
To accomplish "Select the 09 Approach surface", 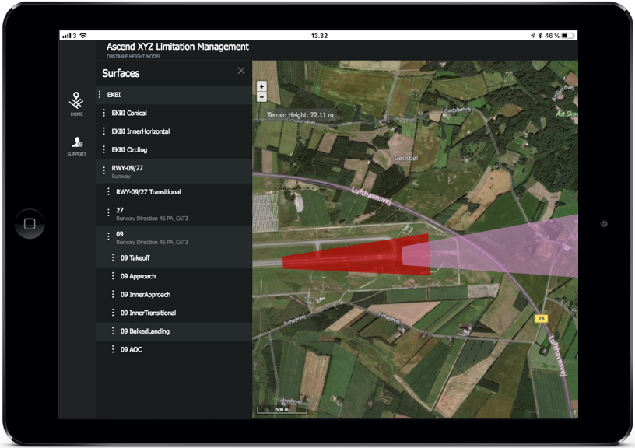I will coord(139,276).
